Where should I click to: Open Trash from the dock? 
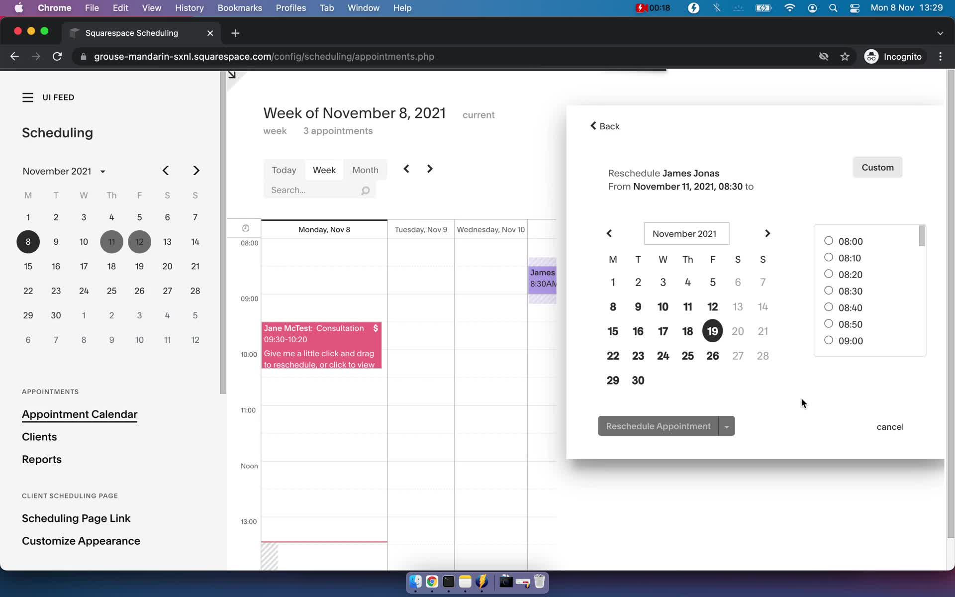pyautogui.click(x=540, y=582)
